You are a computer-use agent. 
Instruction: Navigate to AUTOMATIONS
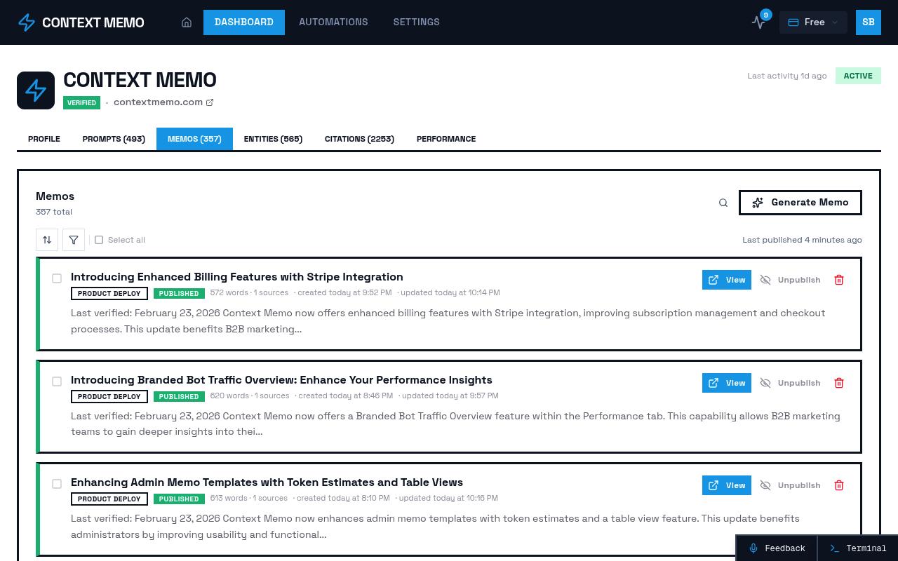(333, 22)
